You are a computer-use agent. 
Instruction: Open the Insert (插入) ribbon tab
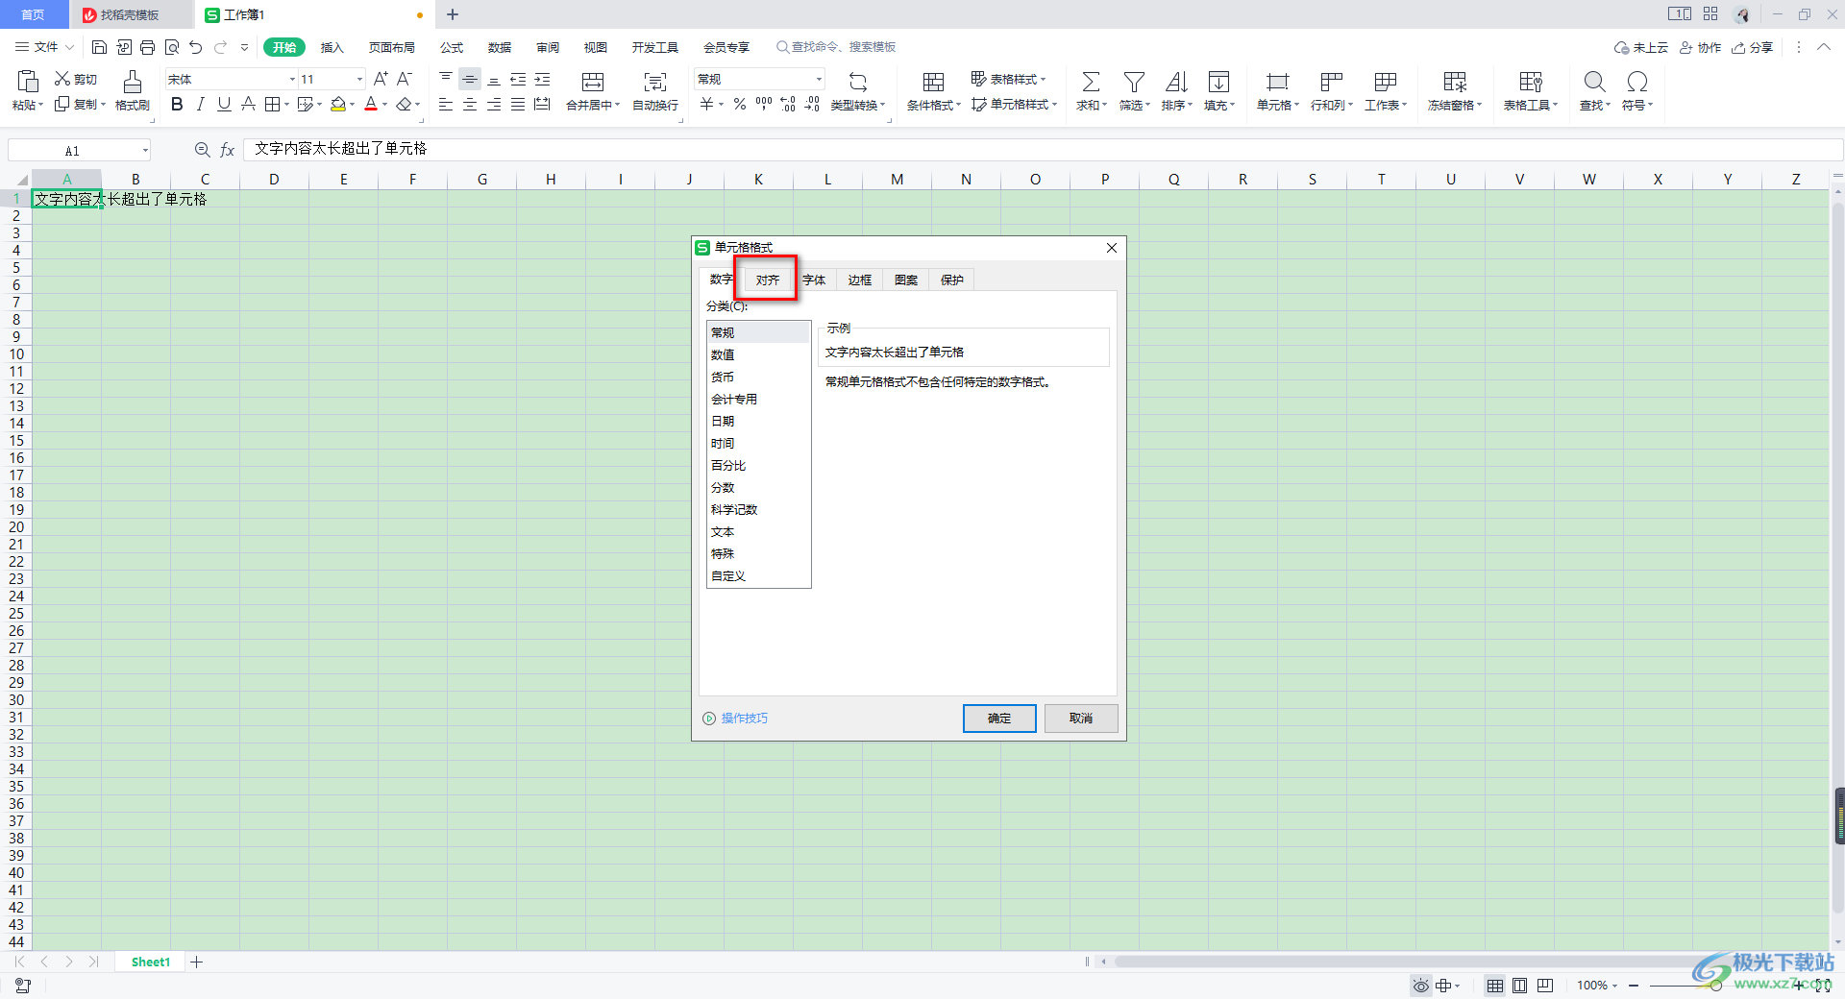pyautogui.click(x=332, y=47)
